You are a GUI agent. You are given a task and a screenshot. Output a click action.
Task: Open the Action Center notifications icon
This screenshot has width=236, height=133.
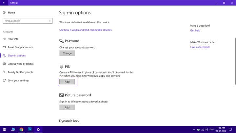click(x=230, y=129)
